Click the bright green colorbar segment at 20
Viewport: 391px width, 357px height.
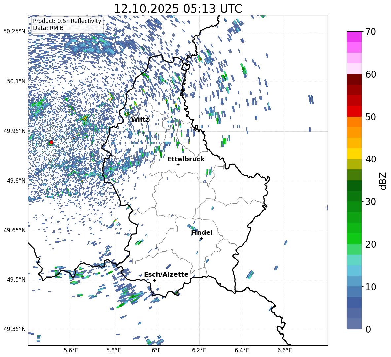(354, 238)
